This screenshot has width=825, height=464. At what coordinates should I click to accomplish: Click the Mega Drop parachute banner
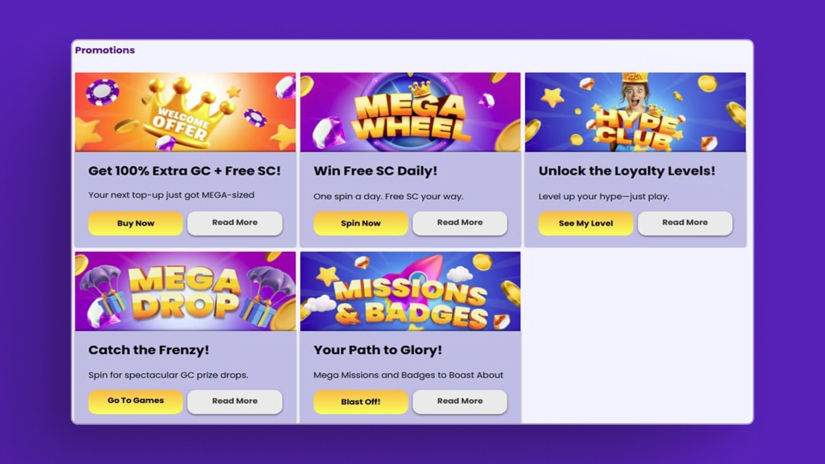tap(186, 291)
